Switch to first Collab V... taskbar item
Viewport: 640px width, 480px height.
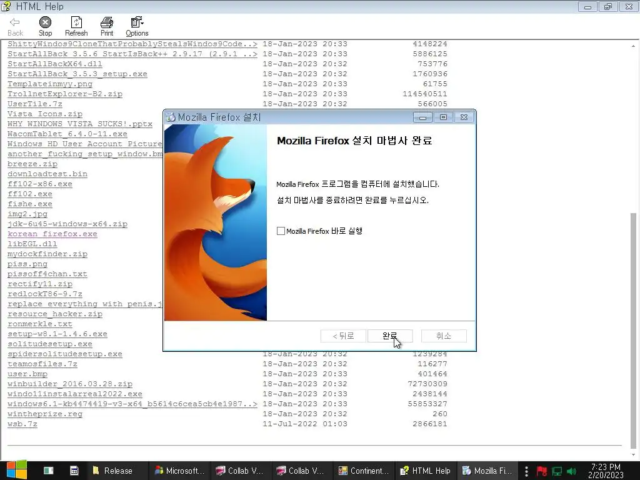click(x=239, y=471)
